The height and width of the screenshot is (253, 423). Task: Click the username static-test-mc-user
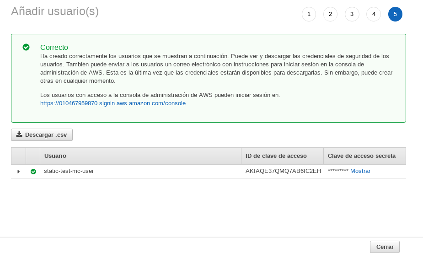point(69,171)
